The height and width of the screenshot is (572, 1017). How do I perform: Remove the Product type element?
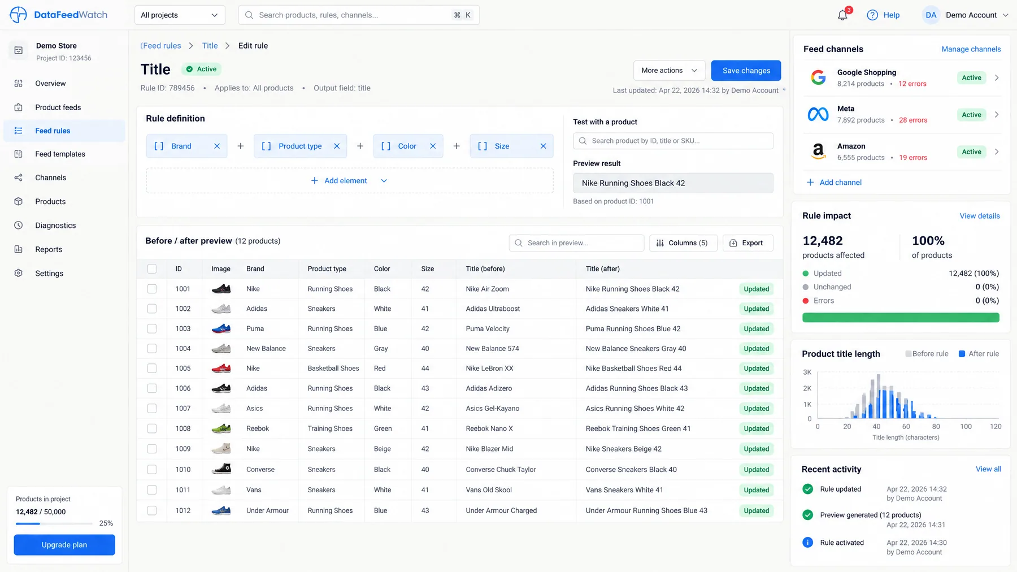click(337, 146)
